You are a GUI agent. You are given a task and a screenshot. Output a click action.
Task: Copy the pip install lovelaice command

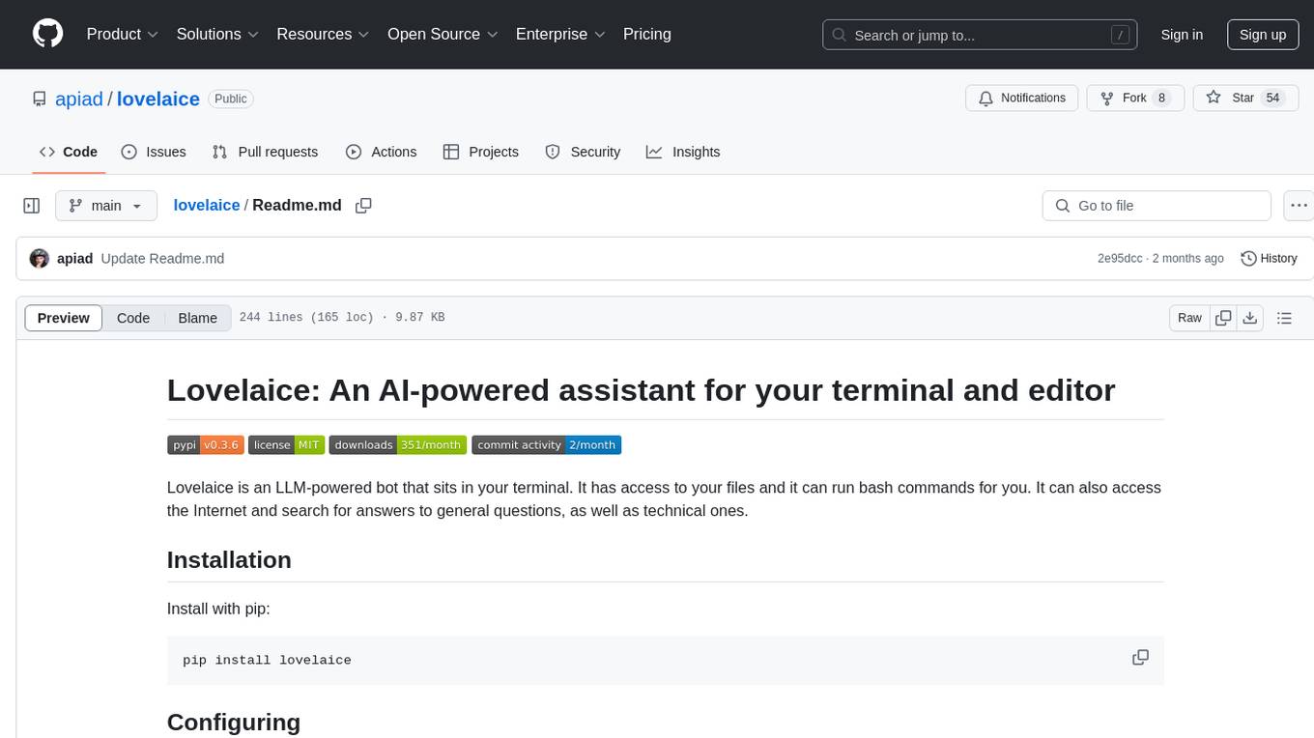pyautogui.click(x=1140, y=658)
